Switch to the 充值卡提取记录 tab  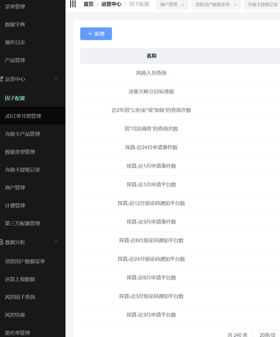click(262, 5)
